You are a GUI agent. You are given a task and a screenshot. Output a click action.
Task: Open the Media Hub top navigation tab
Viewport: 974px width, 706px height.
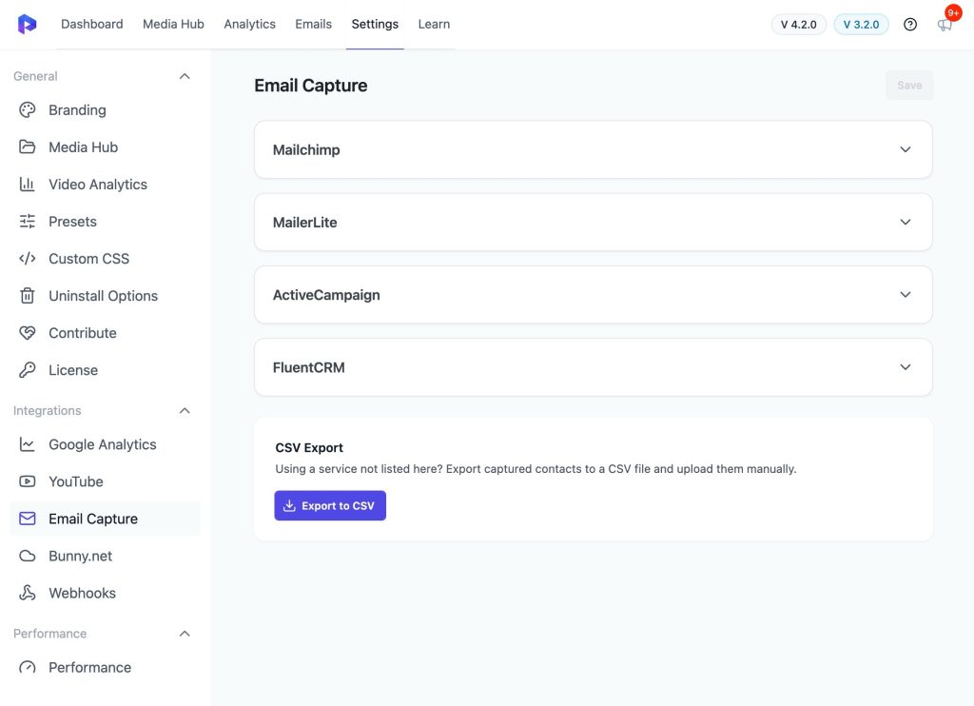[173, 24]
